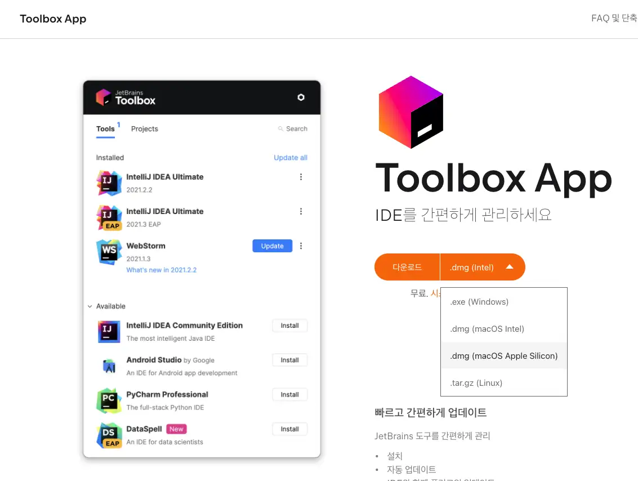Click the Update button for WebStorm
The image size is (638, 481).
(x=272, y=246)
